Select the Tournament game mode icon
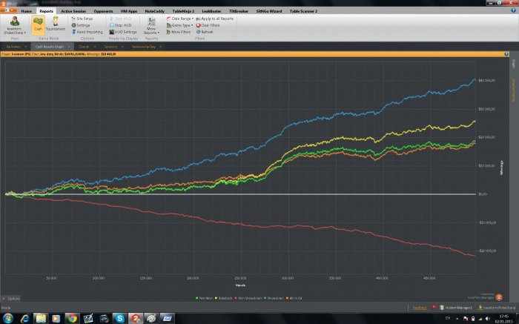Screen dimensions: 519x324 point(56,24)
